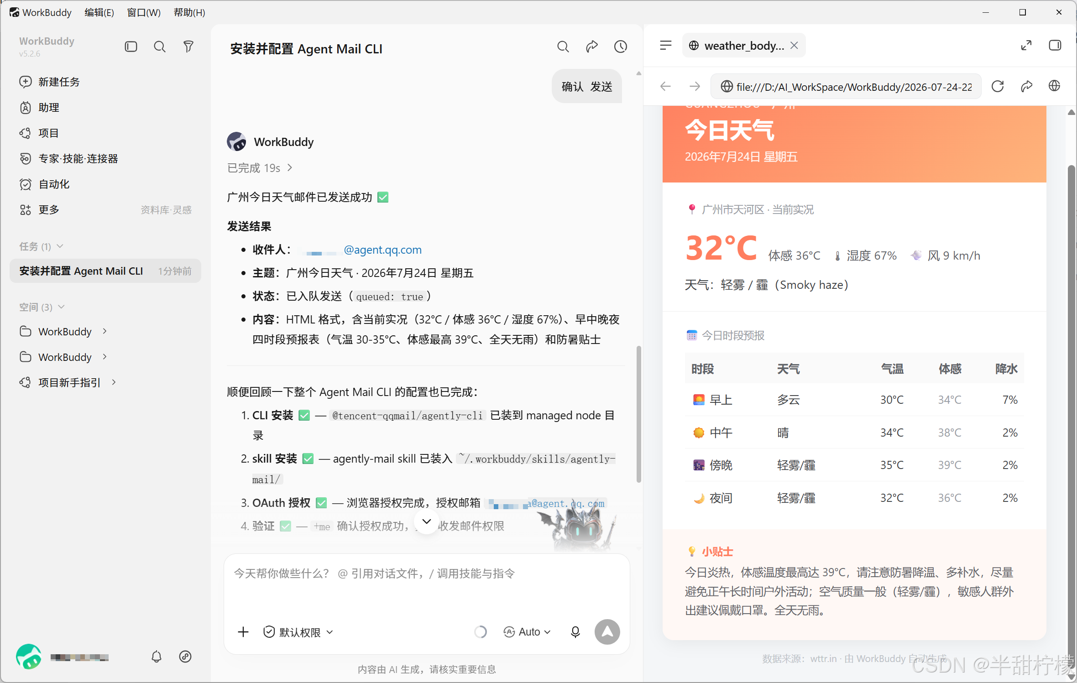1077x683 pixels.
Task: Expand the preview panel to fullscreen
Action: 1026,45
